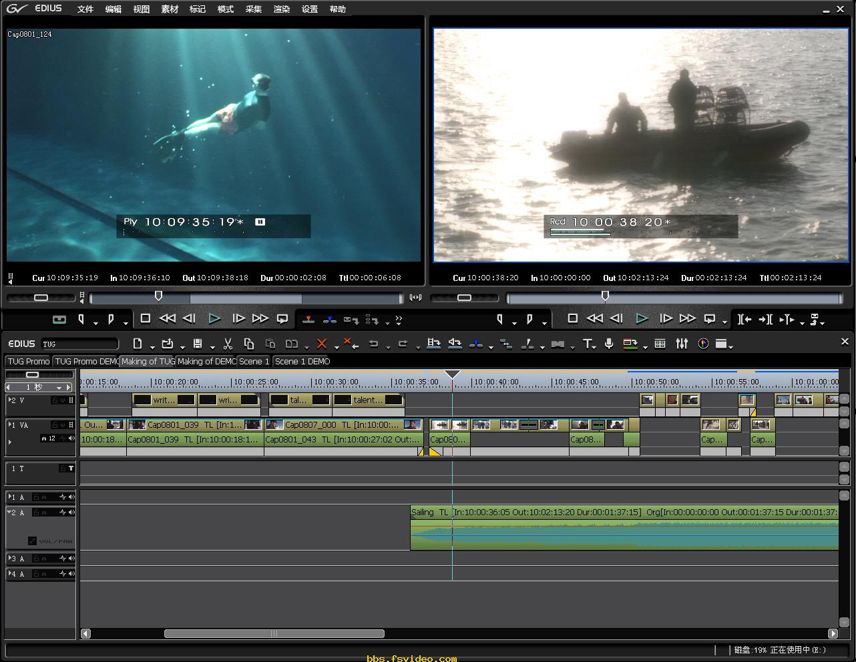856x662 pixels.
Task: Toggle lock on 1 VA track
Action: [x=55, y=424]
